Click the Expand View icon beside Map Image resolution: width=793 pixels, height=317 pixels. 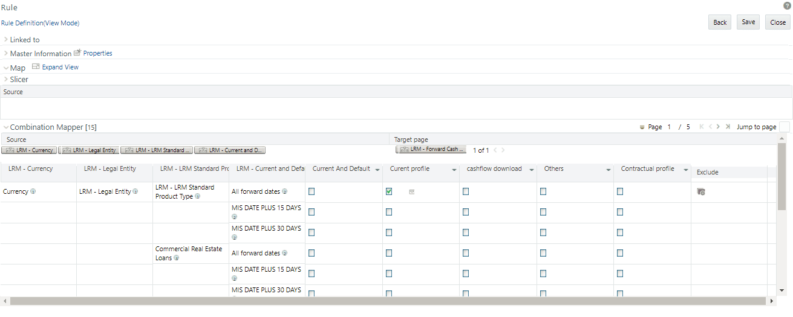click(x=36, y=67)
